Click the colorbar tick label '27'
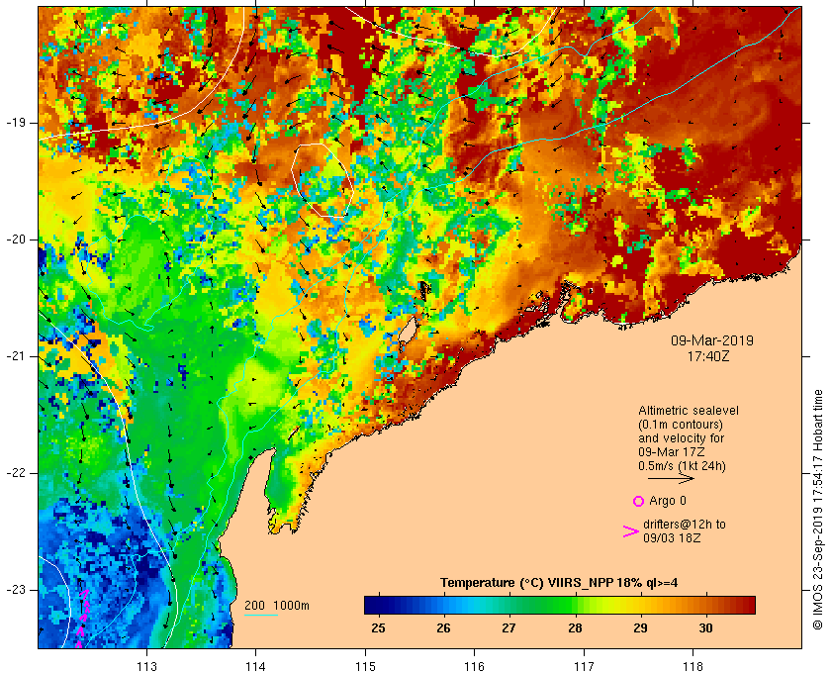 [508, 628]
